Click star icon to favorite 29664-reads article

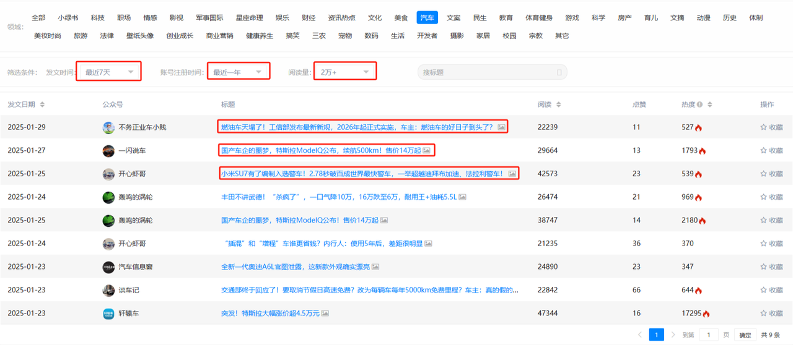pyautogui.click(x=763, y=151)
